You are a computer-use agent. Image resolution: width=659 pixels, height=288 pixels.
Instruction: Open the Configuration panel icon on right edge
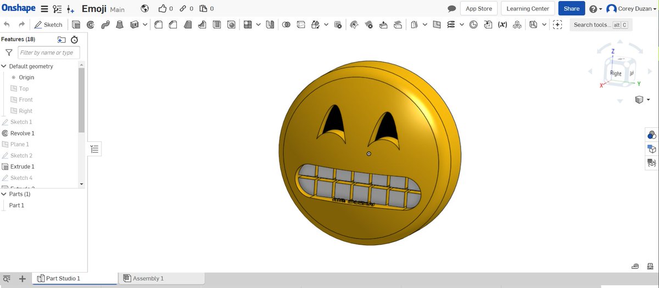point(651,149)
